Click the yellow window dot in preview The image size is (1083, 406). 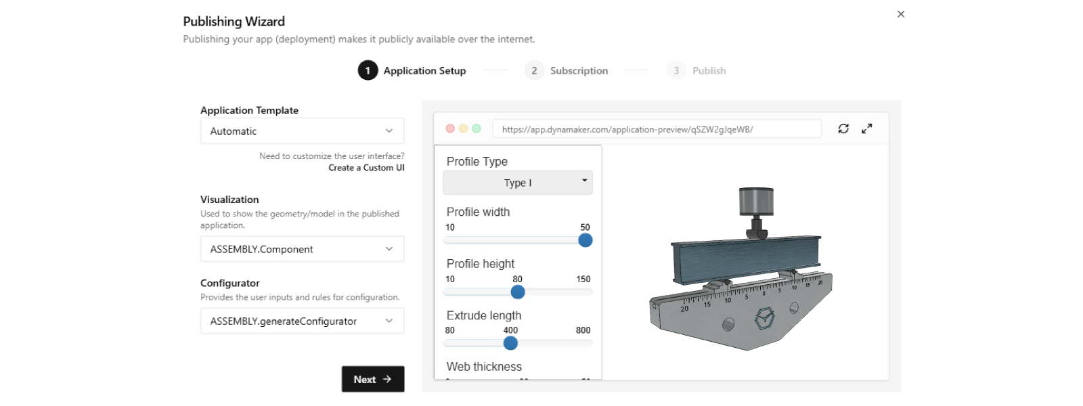[x=464, y=129]
